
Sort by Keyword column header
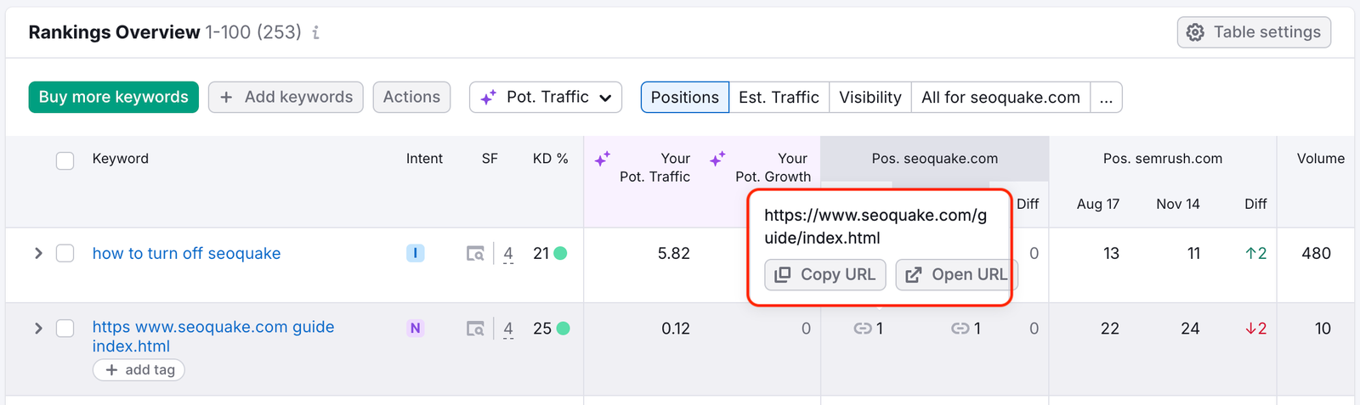120,159
